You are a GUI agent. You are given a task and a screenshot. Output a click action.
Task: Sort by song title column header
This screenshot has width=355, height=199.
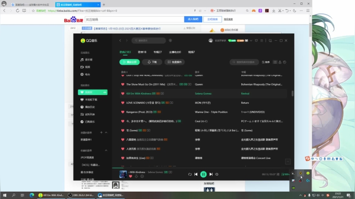pyautogui.click(x=124, y=72)
